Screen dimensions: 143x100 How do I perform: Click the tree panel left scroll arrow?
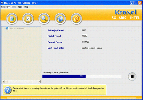click(3, 82)
